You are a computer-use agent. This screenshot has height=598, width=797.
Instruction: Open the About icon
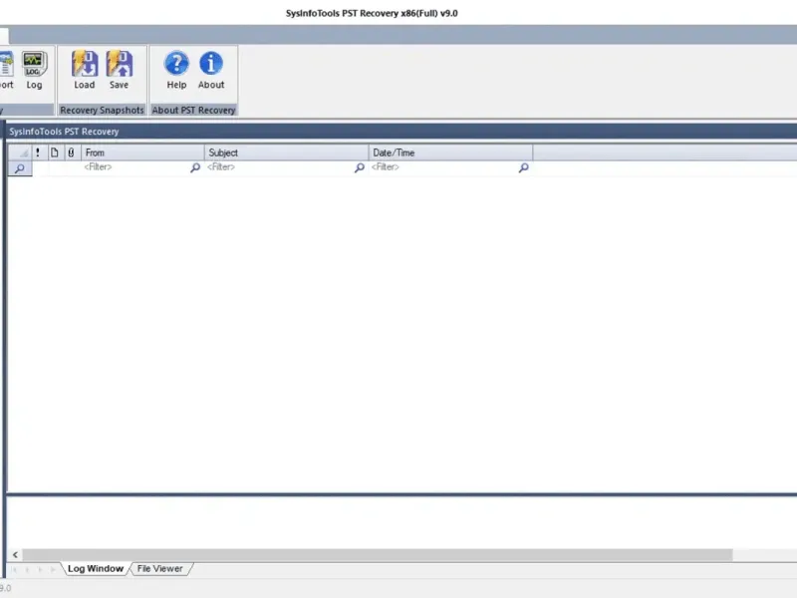pyautogui.click(x=211, y=70)
